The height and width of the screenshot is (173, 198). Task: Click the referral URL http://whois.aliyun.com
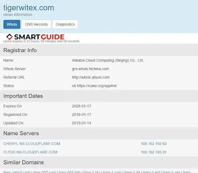point(91,77)
